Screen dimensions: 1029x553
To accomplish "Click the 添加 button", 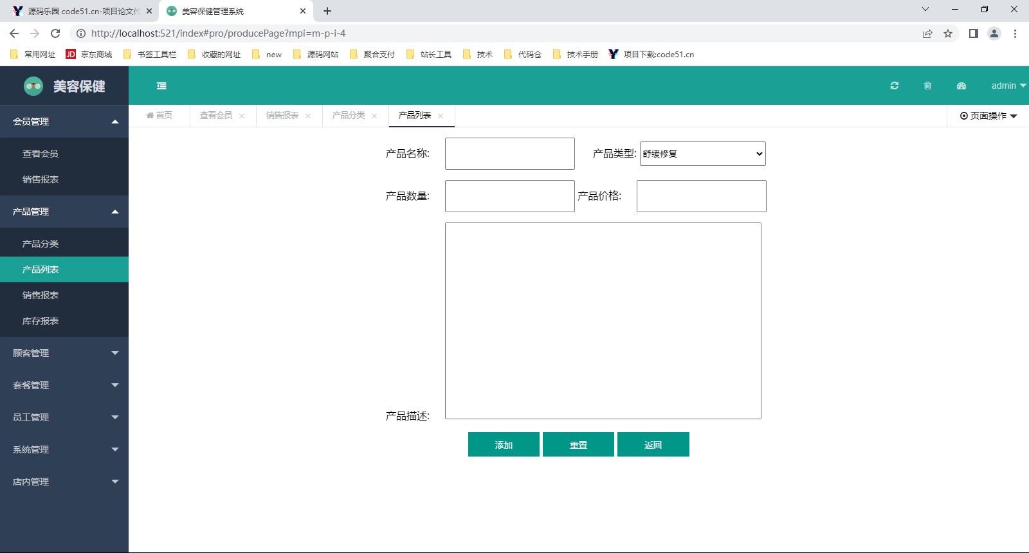I will [x=504, y=444].
